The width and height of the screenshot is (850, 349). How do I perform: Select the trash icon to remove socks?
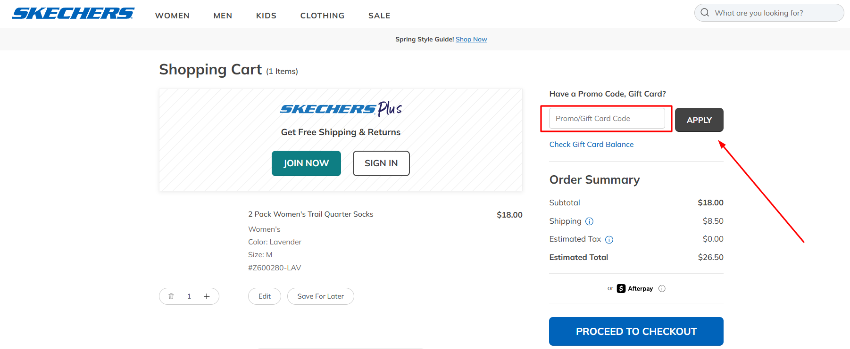coord(171,296)
